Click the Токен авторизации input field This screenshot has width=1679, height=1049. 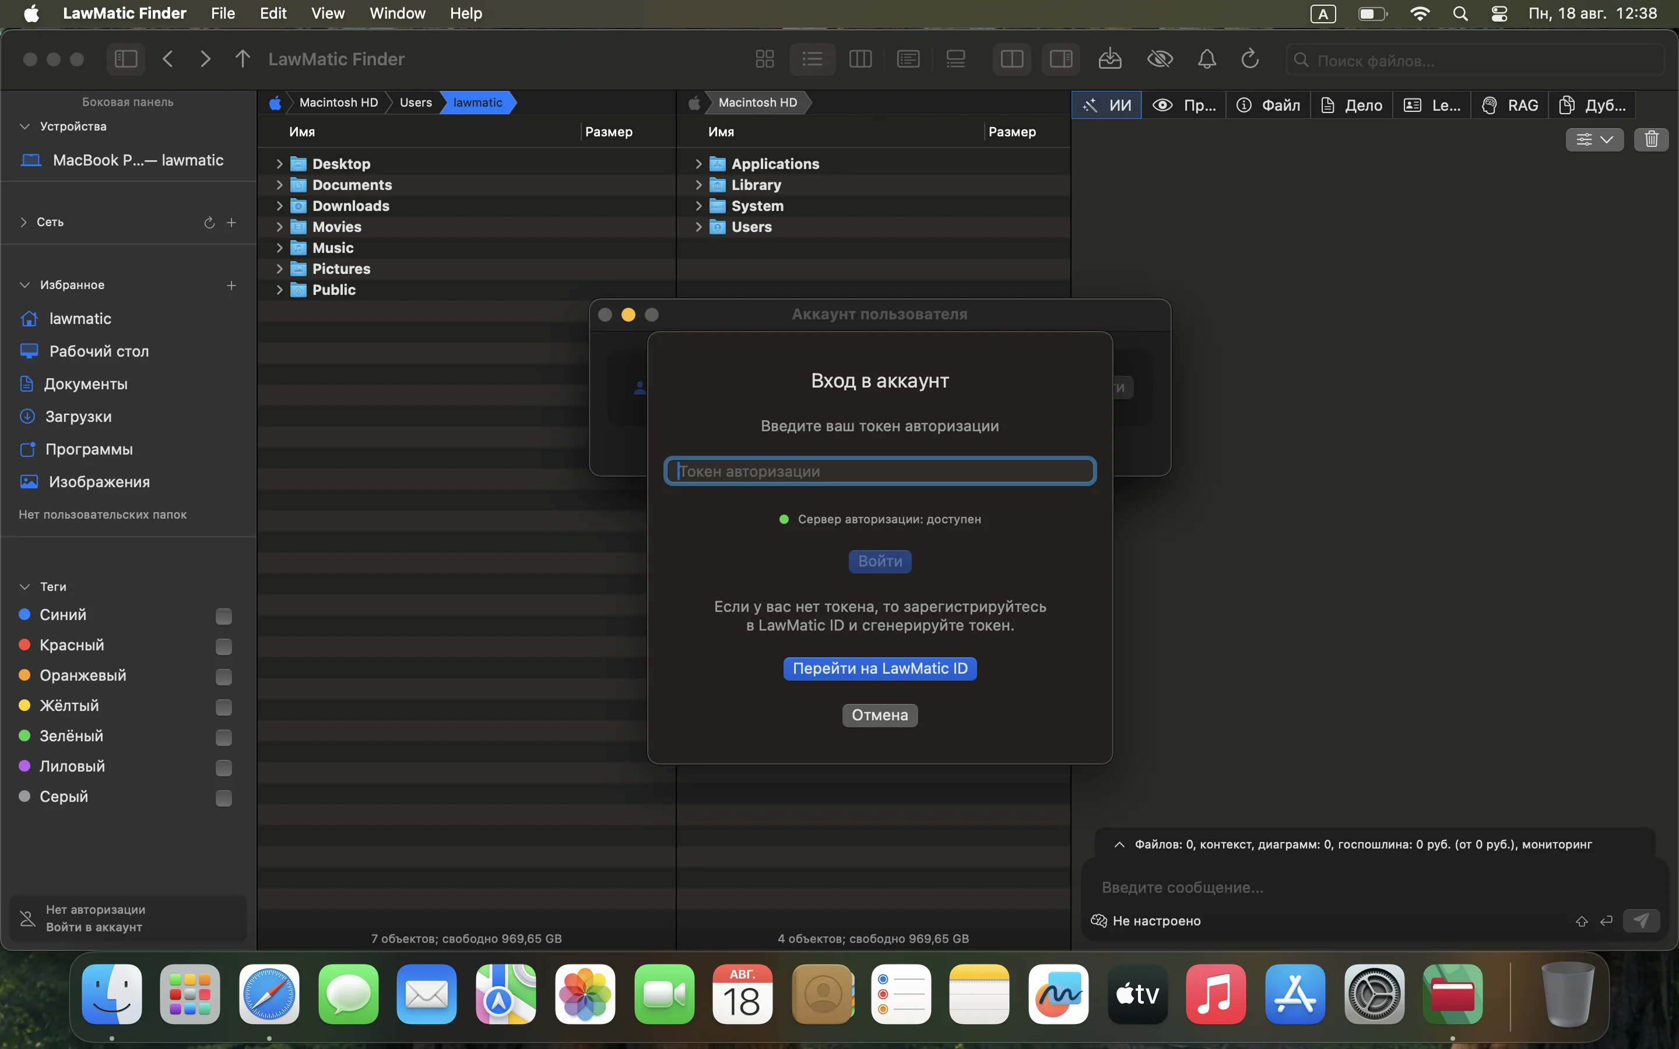tap(880, 471)
